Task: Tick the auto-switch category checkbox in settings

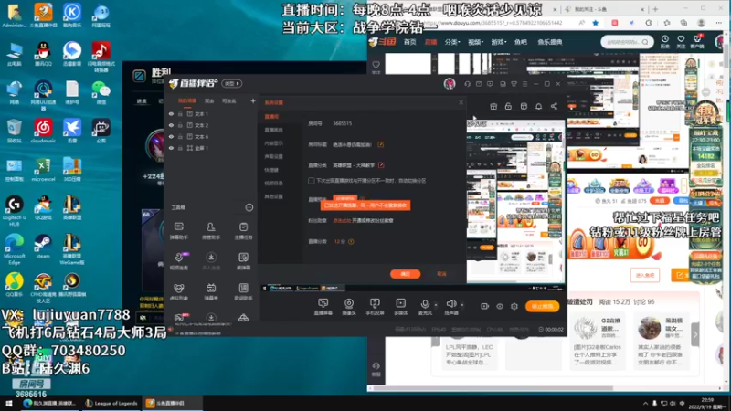Action: [x=311, y=180]
